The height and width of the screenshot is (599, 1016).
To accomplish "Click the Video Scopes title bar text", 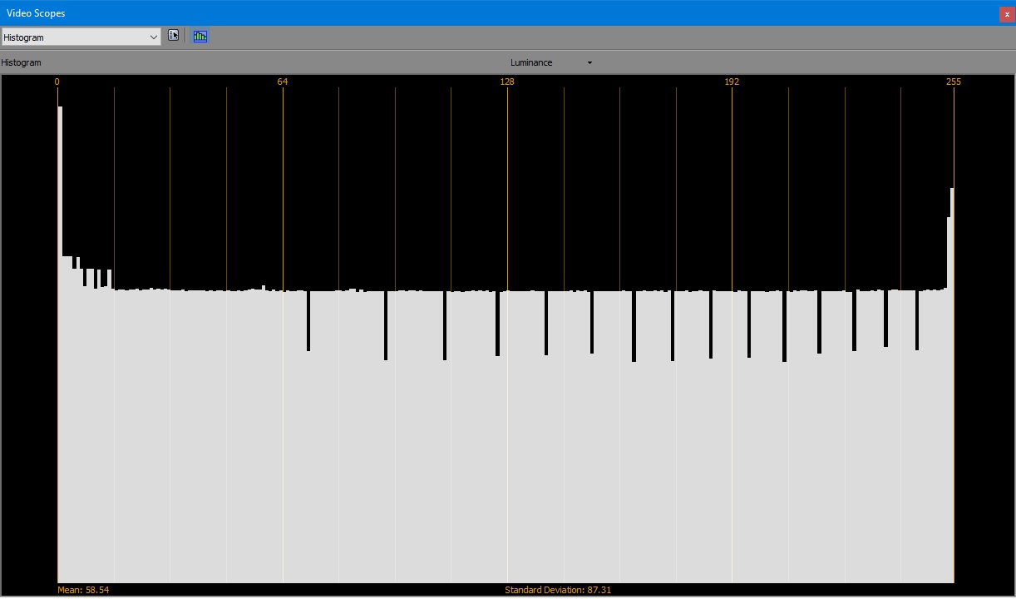I will click(x=36, y=13).
